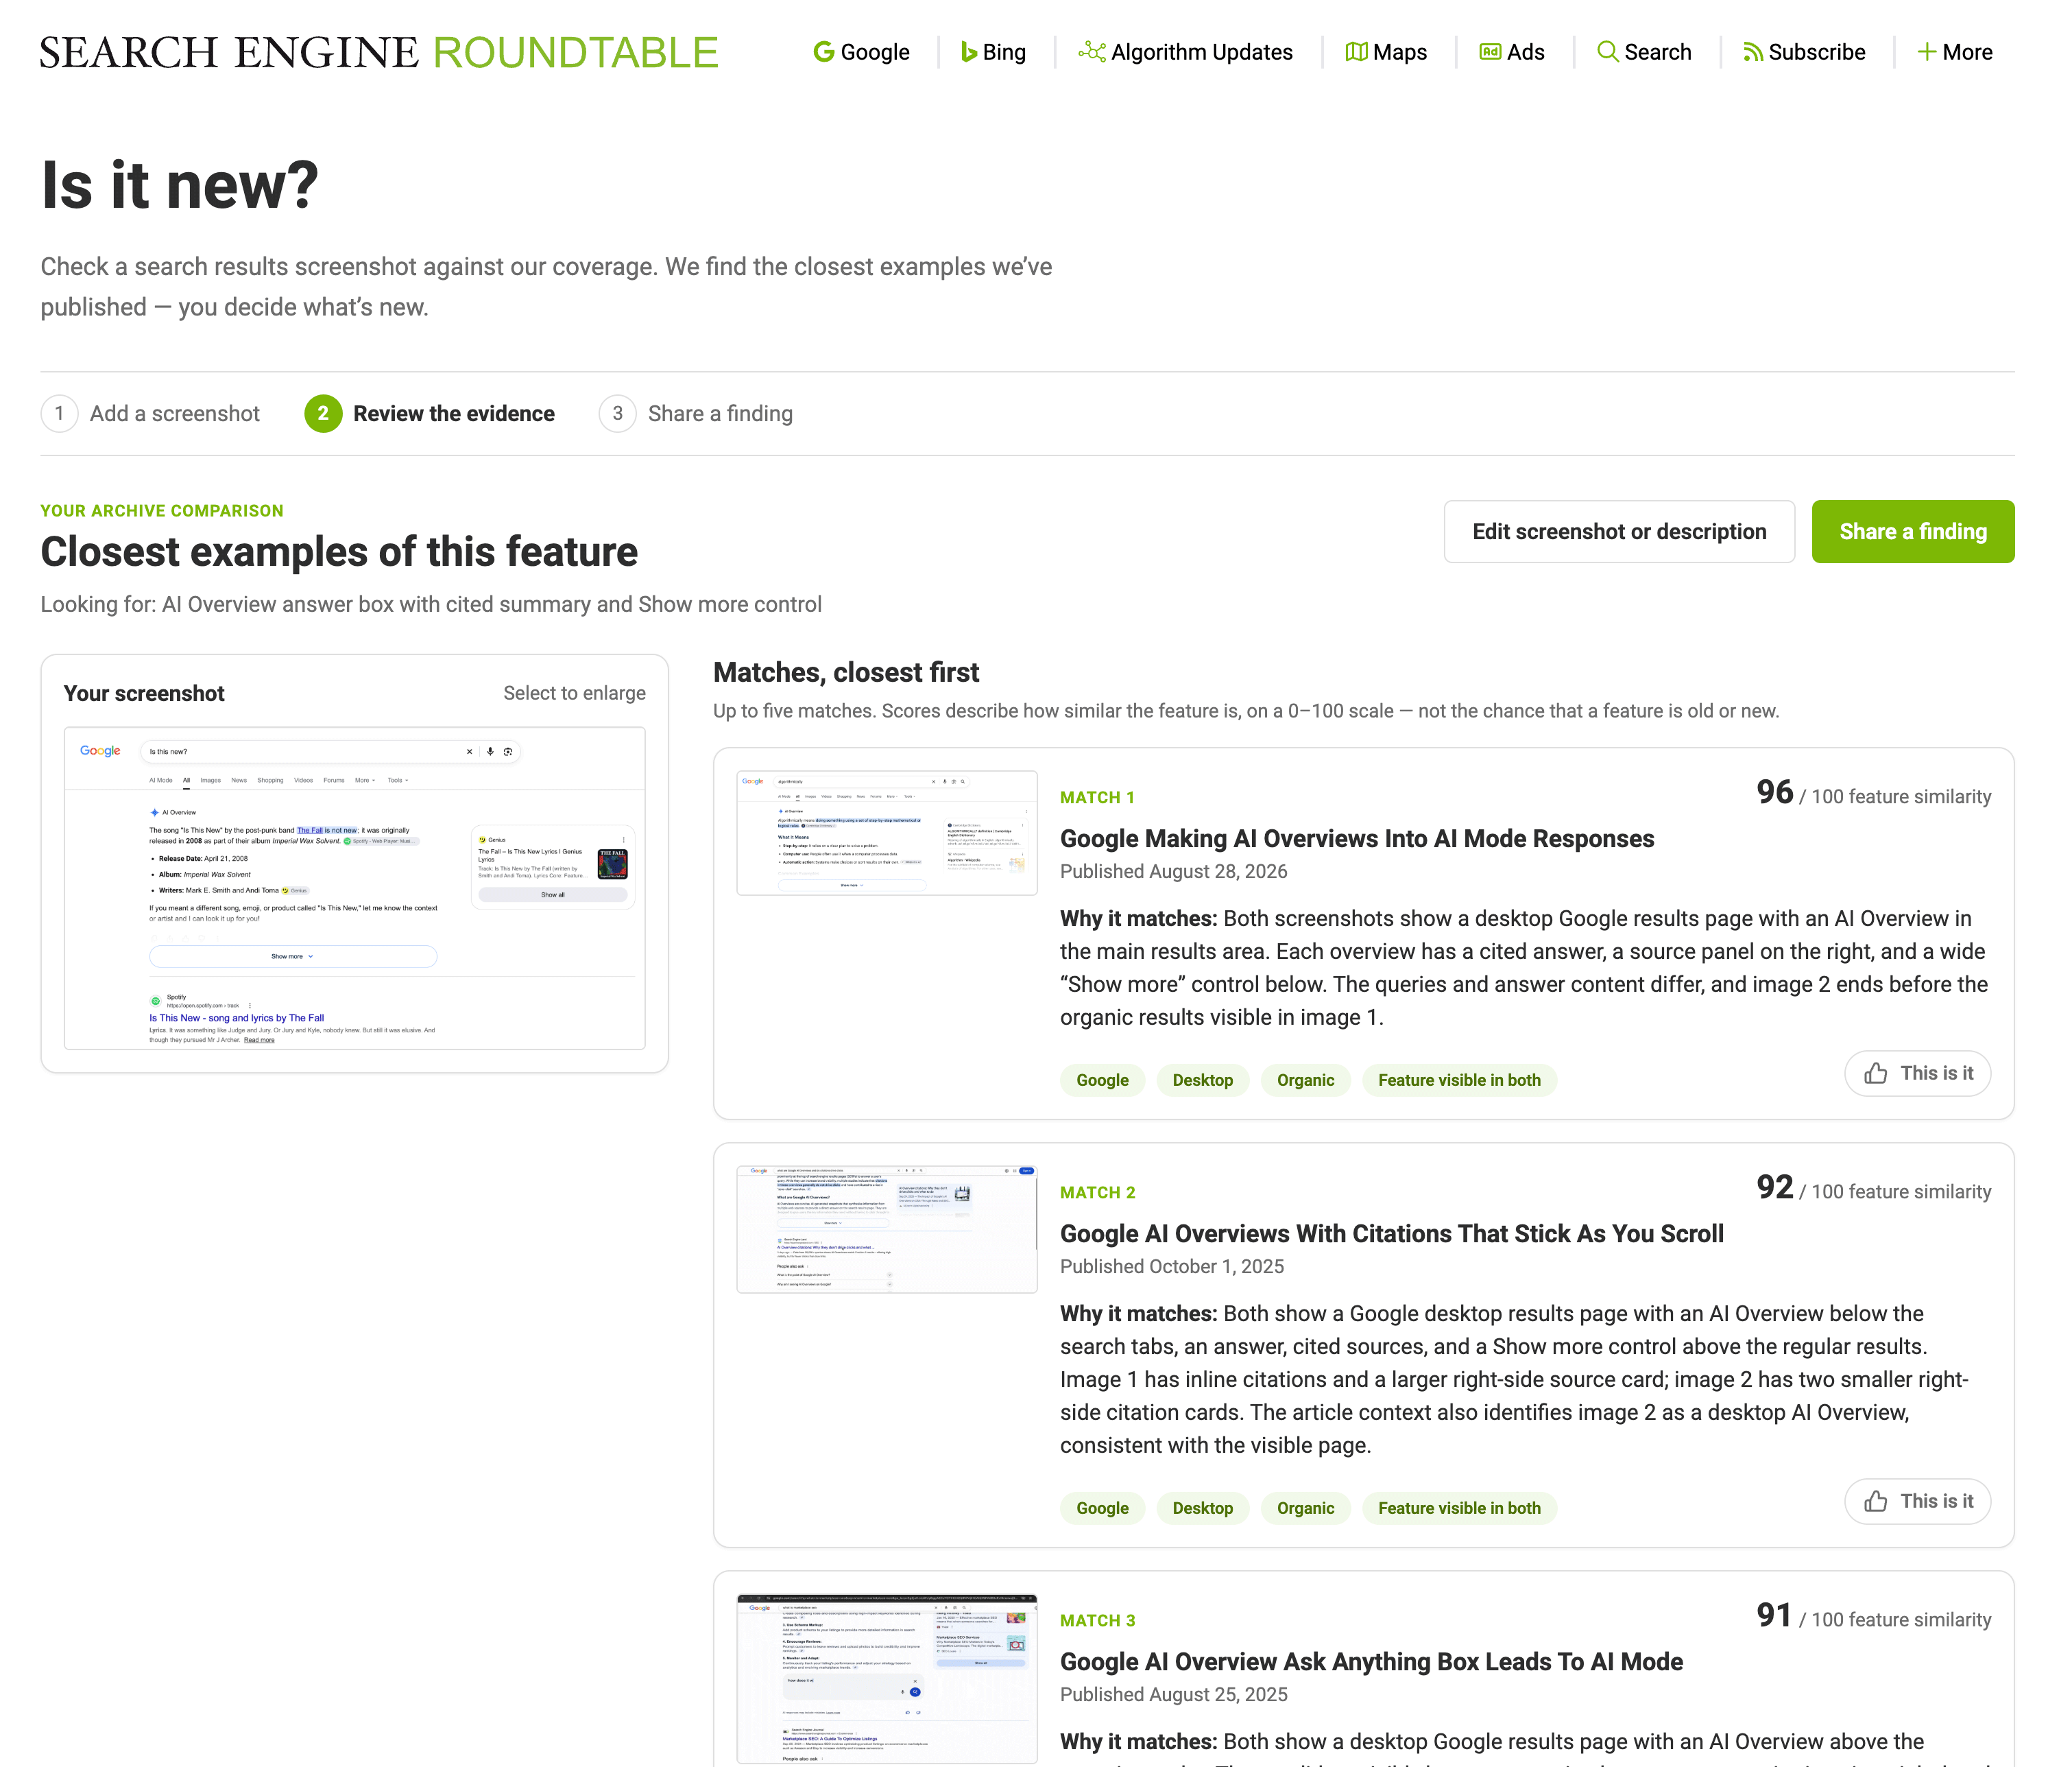Open Algorithm Updates section
Screen dimensions: 2072x1767
tap(1186, 52)
